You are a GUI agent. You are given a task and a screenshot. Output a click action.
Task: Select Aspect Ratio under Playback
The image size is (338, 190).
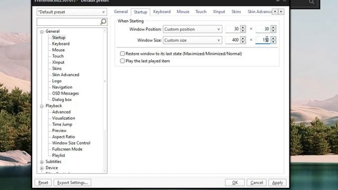pos(63,137)
